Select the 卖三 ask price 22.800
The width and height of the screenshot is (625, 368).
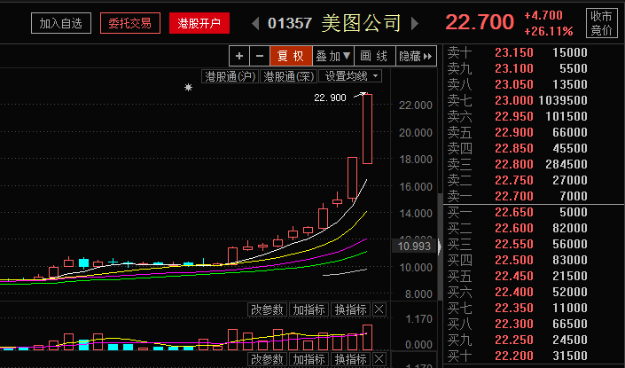(x=514, y=164)
